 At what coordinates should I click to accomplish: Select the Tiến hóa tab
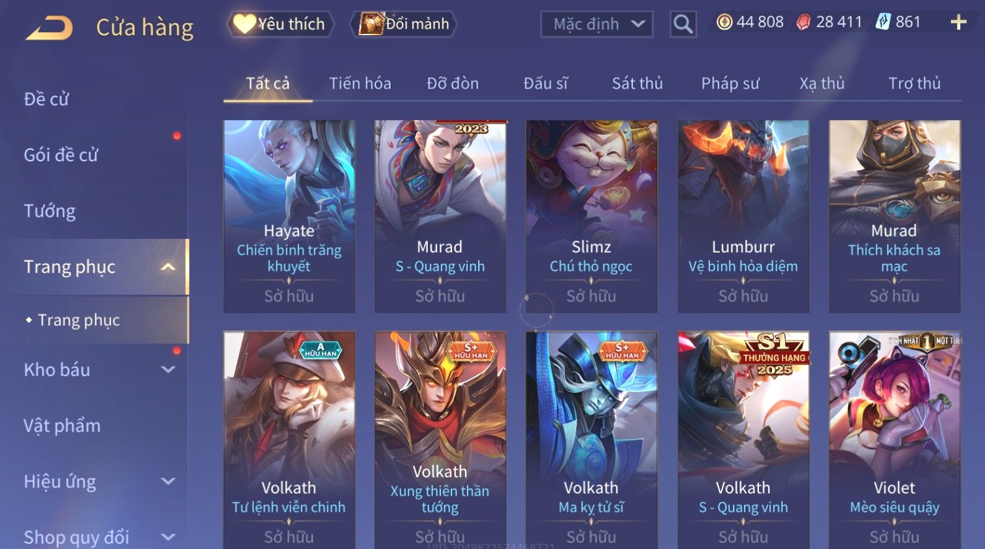click(360, 84)
